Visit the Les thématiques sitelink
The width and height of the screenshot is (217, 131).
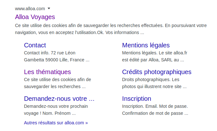point(47,72)
